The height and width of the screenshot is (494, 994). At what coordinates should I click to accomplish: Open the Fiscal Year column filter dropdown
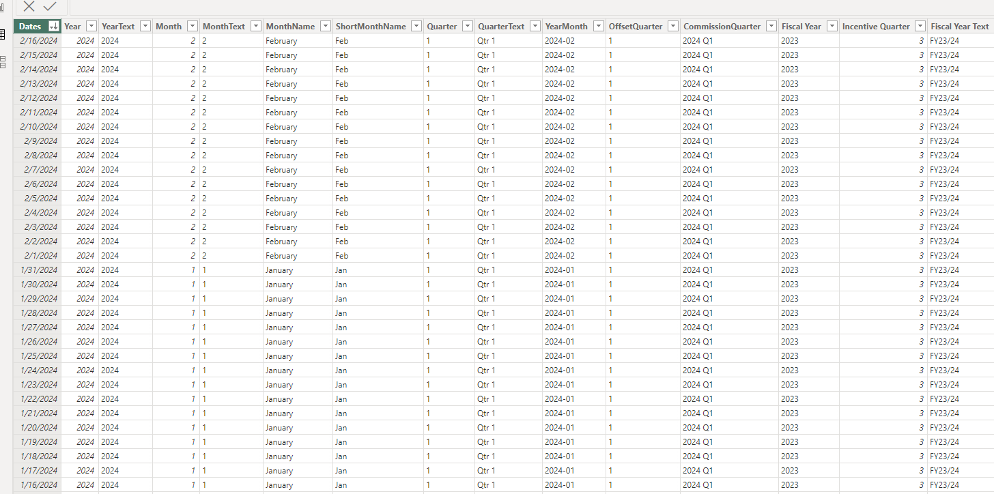click(832, 26)
